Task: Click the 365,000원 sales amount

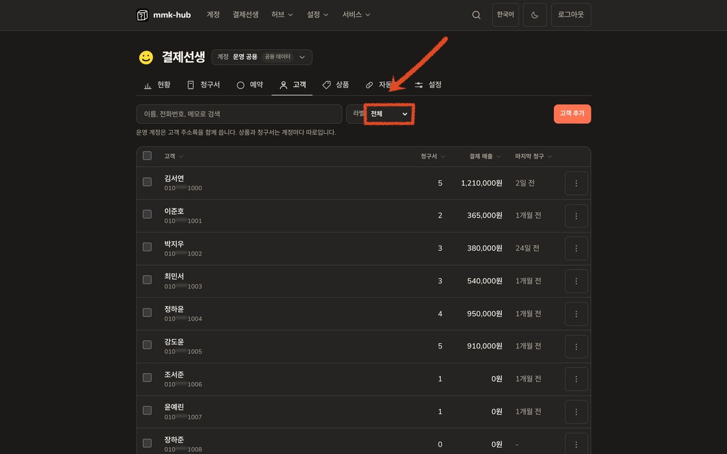Action: (x=485, y=215)
